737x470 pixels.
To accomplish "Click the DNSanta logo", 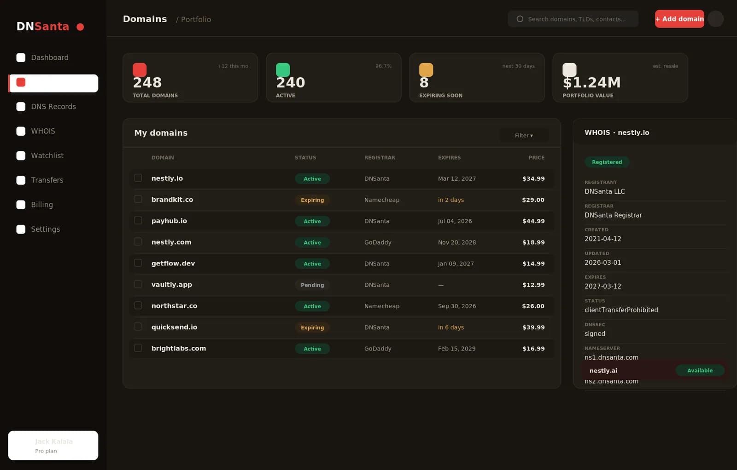I will coord(43,27).
